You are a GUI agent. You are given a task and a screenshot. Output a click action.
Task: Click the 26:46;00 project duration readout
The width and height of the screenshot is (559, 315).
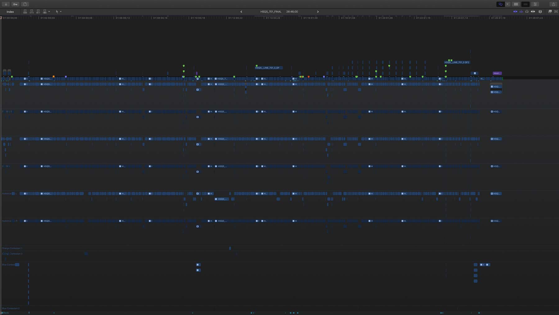pyautogui.click(x=292, y=12)
